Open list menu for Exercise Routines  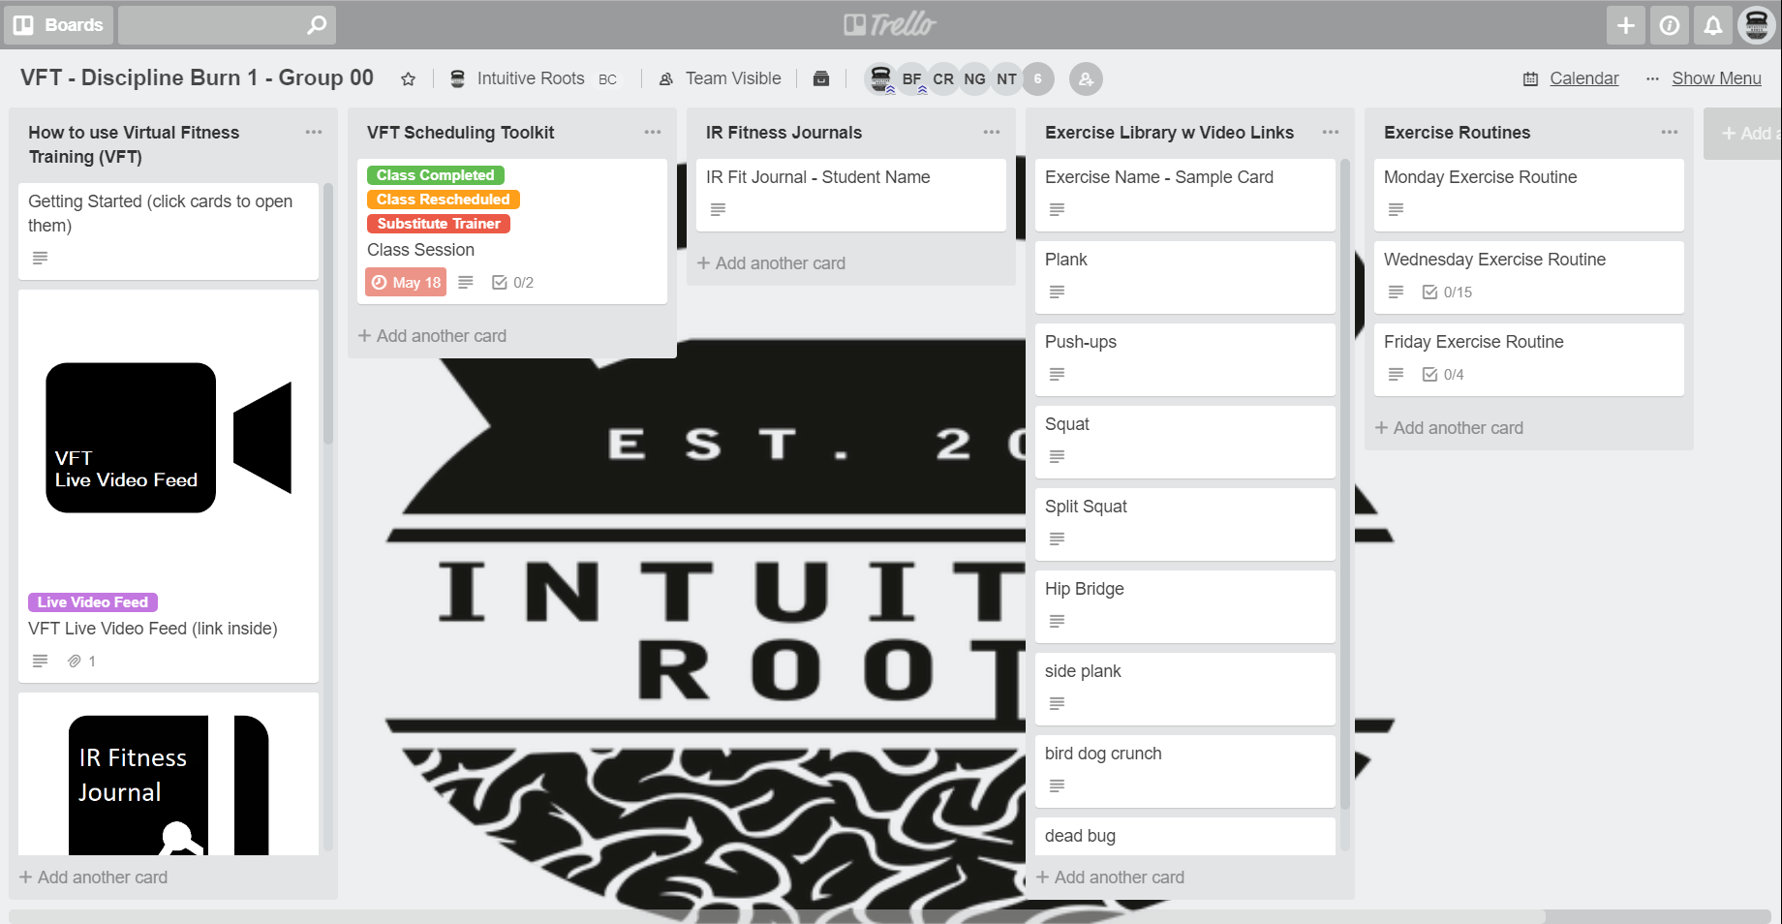click(x=1670, y=133)
